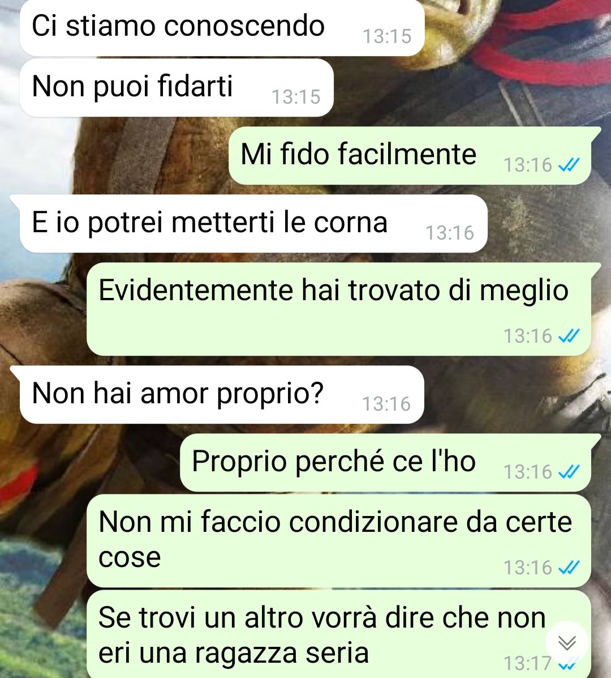Select 'Evidentemente hai trovato di meglio' message
The image size is (611, 678).
tap(339, 309)
